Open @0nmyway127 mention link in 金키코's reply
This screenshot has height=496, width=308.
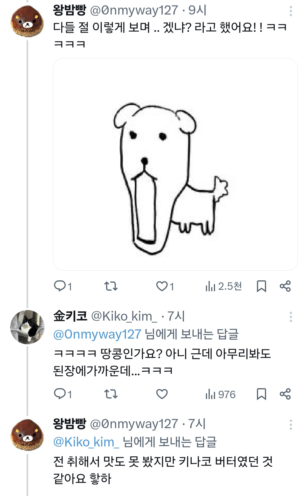pyautogui.click(x=97, y=334)
